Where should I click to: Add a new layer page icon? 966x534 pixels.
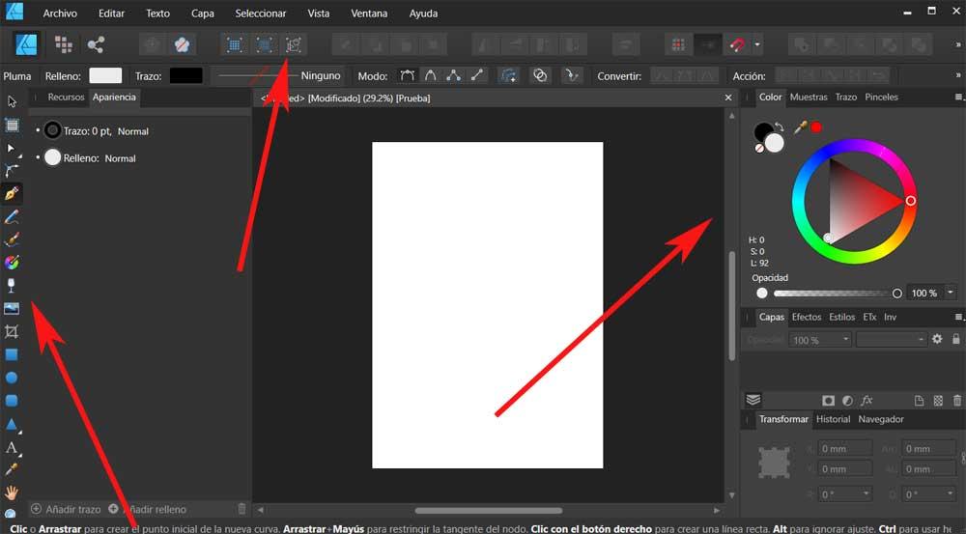pyautogui.click(x=920, y=401)
